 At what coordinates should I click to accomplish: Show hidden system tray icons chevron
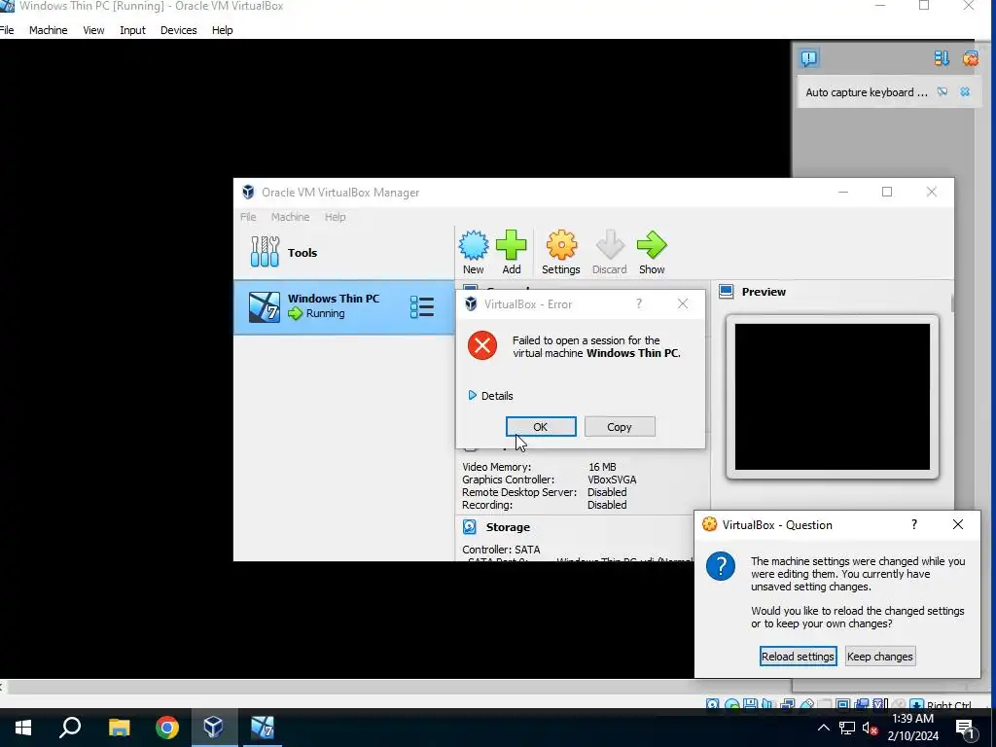(x=823, y=728)
